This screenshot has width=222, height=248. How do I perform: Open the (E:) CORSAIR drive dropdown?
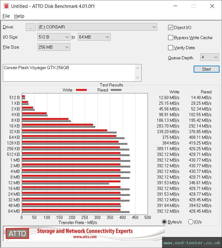pos(97,27)
